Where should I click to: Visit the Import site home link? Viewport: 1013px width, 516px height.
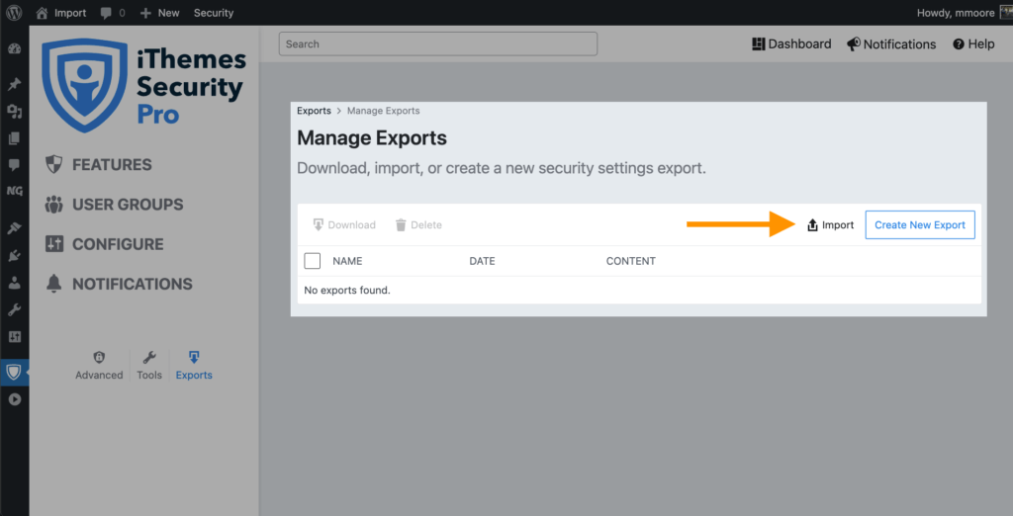tap(61, 13)
